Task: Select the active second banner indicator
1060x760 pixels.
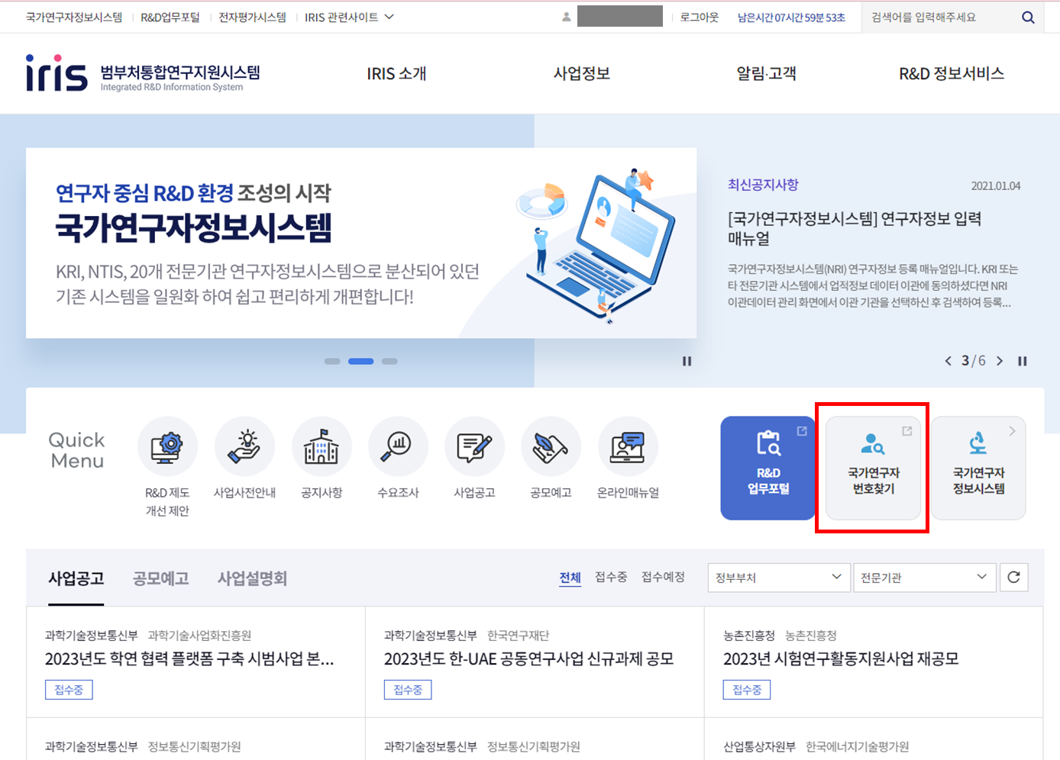Action: pos(360,361)
